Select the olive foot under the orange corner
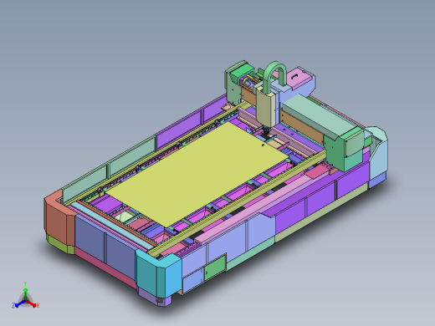Screen dimensions: 435x326 click(60, 244)
